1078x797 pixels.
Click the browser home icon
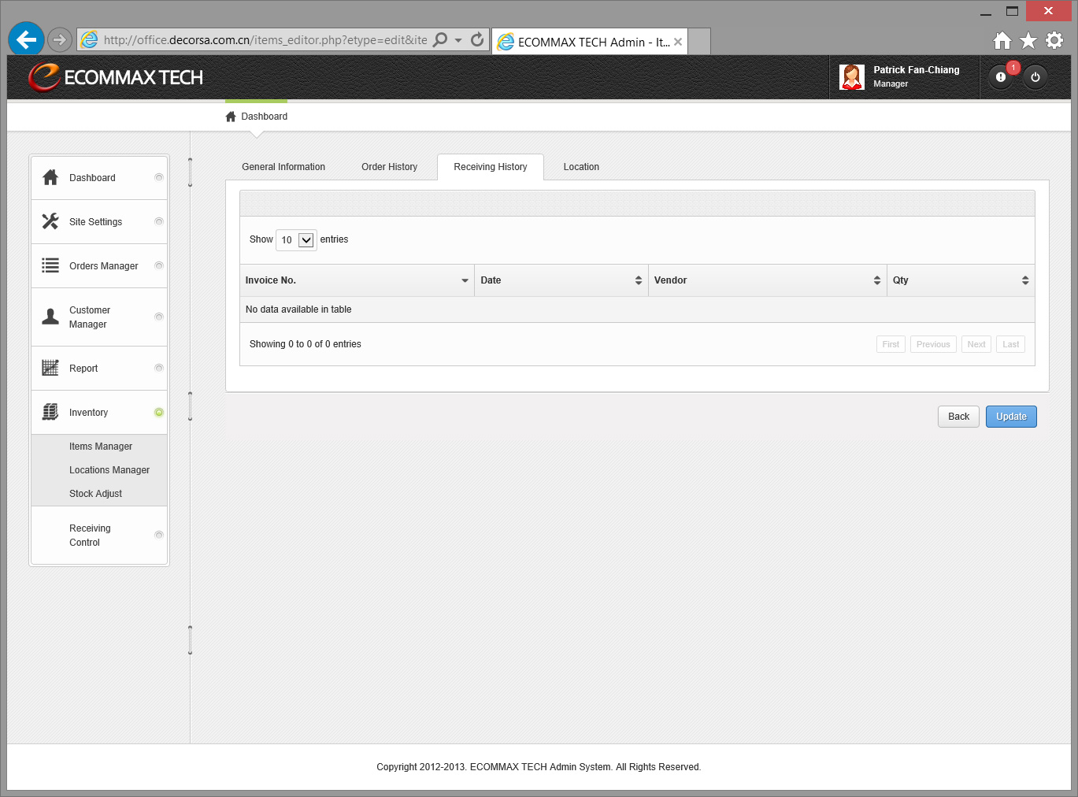click(x=1002, y=40)
